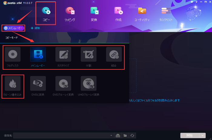
Task: Expand the 保存先 path dropdown arrow
Action: (x=111, y=135)
